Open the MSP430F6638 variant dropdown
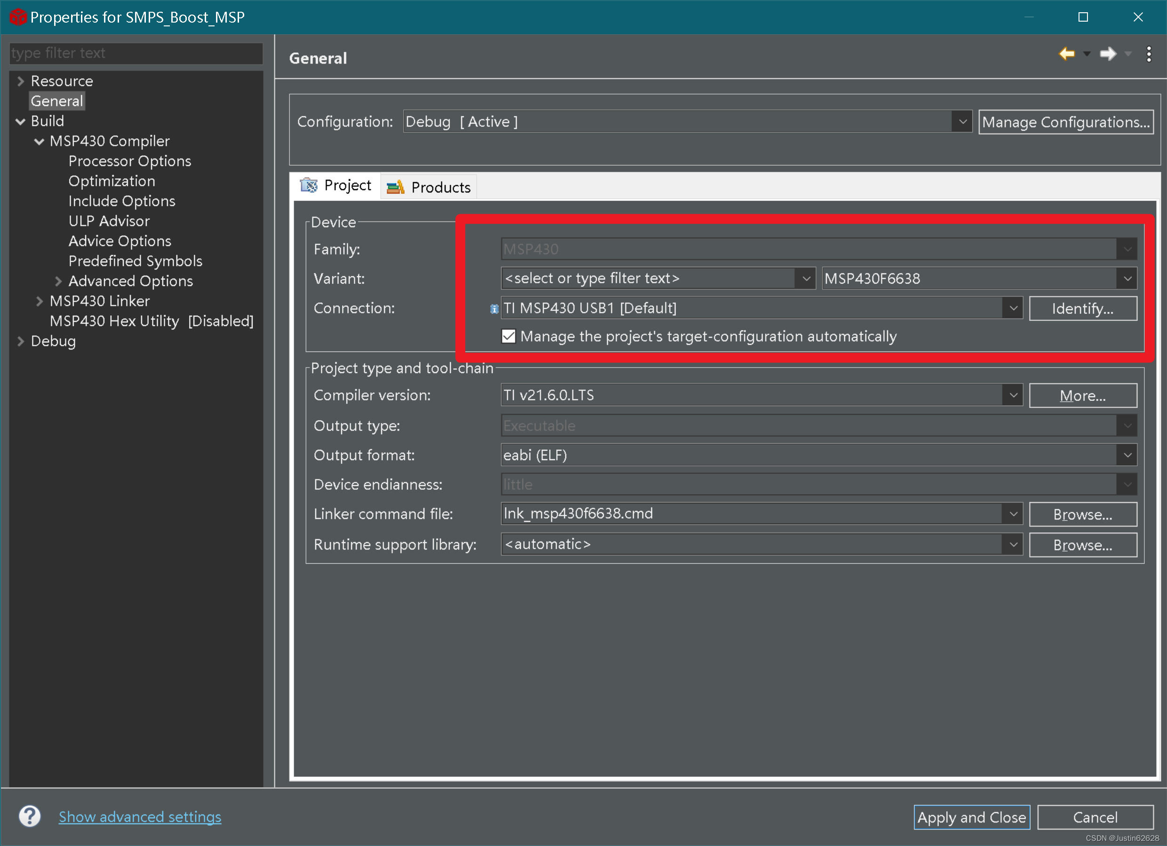Image resolution: width=1167 pixels, height=846 pixels. (x=1127, y=279)
